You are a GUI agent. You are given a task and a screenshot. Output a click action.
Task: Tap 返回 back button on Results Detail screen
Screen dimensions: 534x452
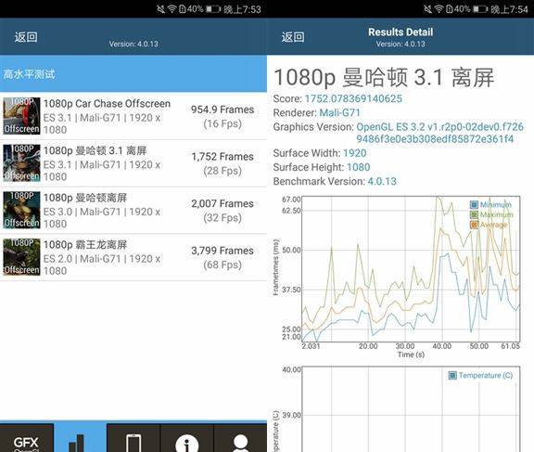tap(293, 37)
